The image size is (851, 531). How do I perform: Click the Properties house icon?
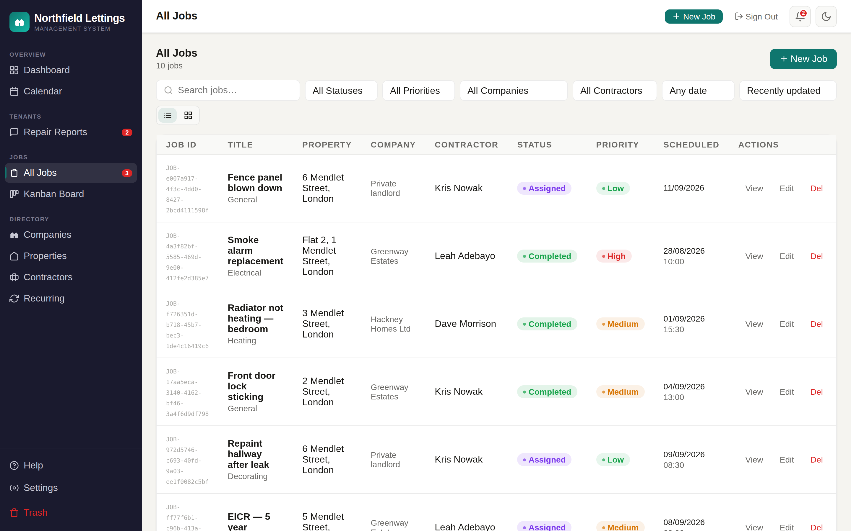pyautogui.click(x=14, y=256)
